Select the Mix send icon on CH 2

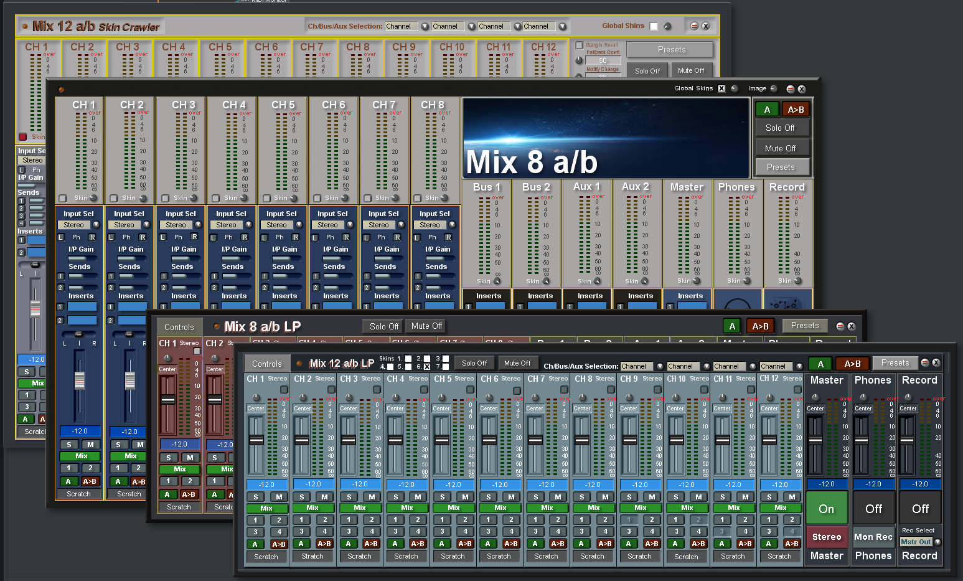313,508
